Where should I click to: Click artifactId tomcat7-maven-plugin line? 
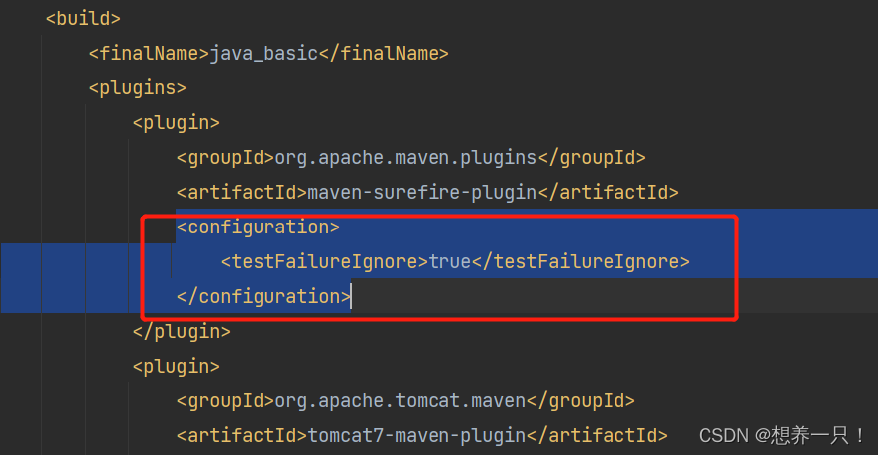(x=422, y=435)
